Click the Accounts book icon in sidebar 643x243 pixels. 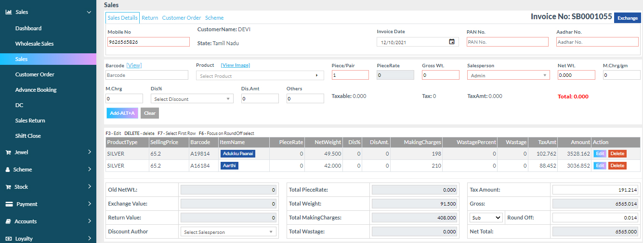[8, 221]
